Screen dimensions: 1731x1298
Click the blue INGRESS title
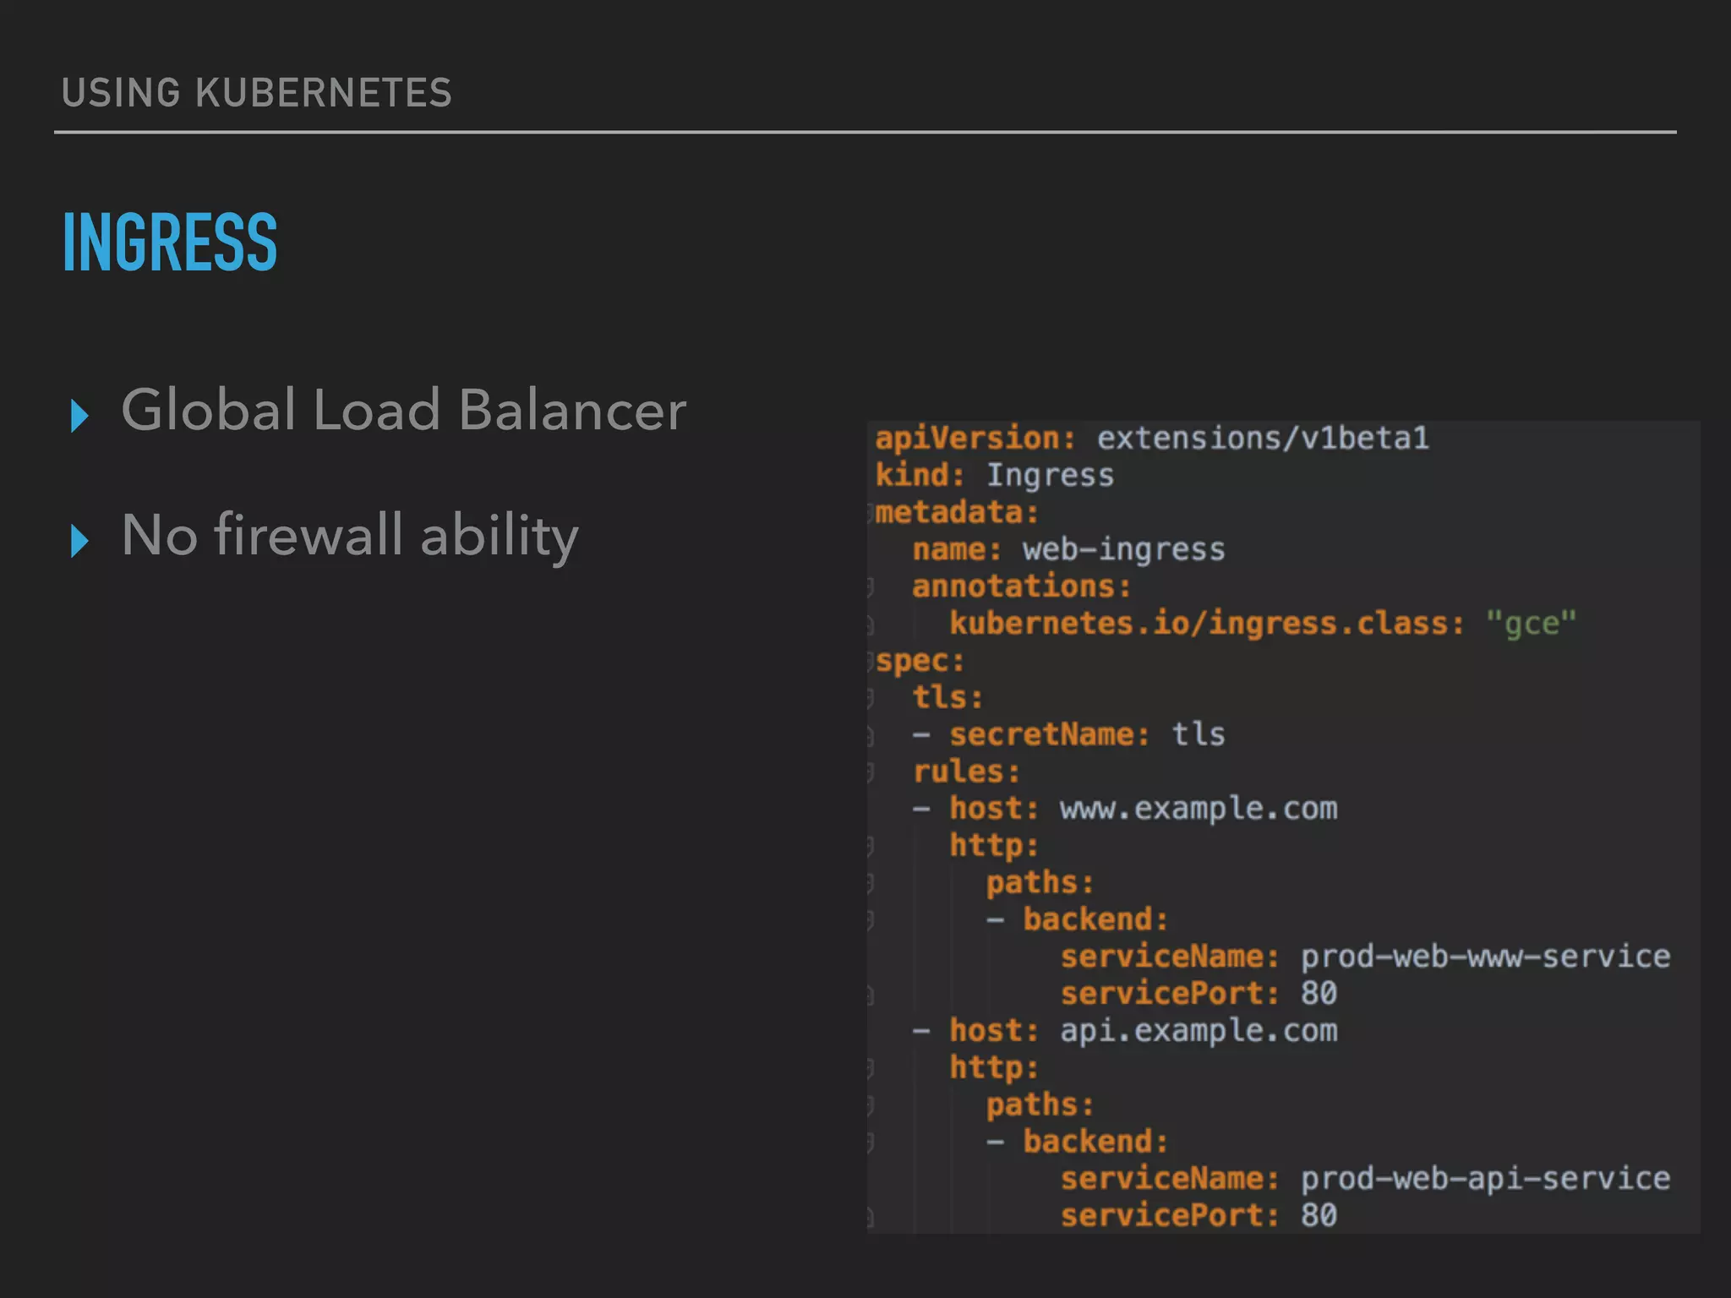[170, 243]
